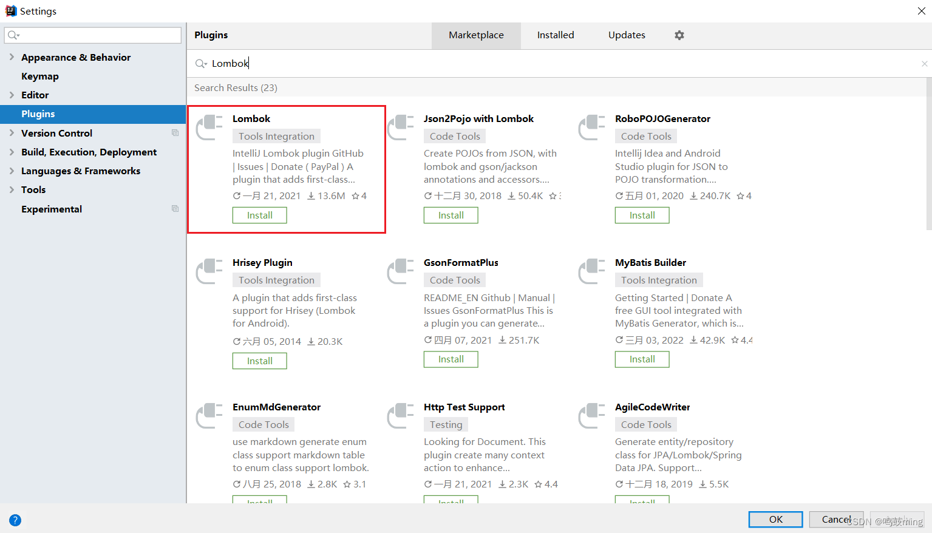
Task: Click Hrisey Plugin's Tools Integration tag
Action: point(276,280)
